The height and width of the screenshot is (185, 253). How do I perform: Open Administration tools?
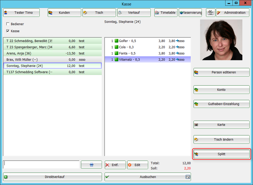pos(233,12)
